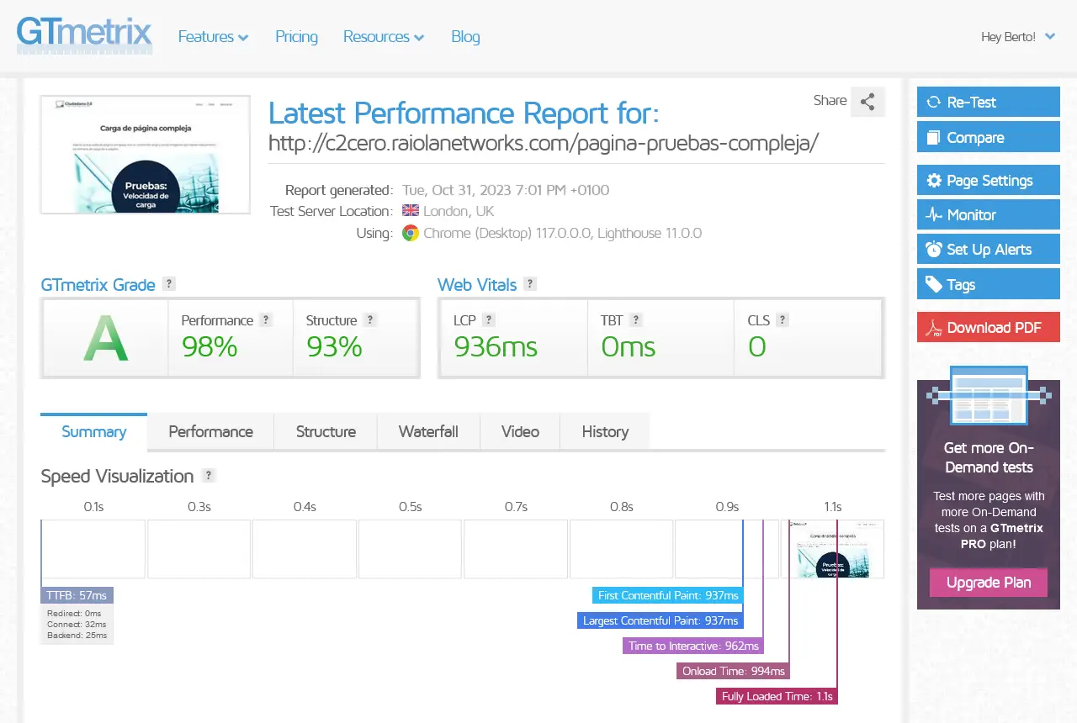Click the Re-Test button

pyautogui.click(x=989, y=103)
